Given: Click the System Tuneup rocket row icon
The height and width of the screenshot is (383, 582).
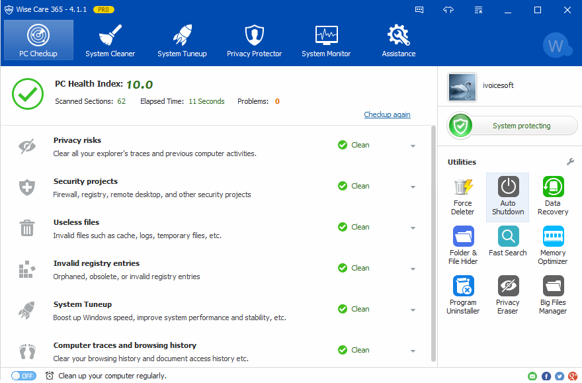Looking at the screenshot, I should pos(26,310).
